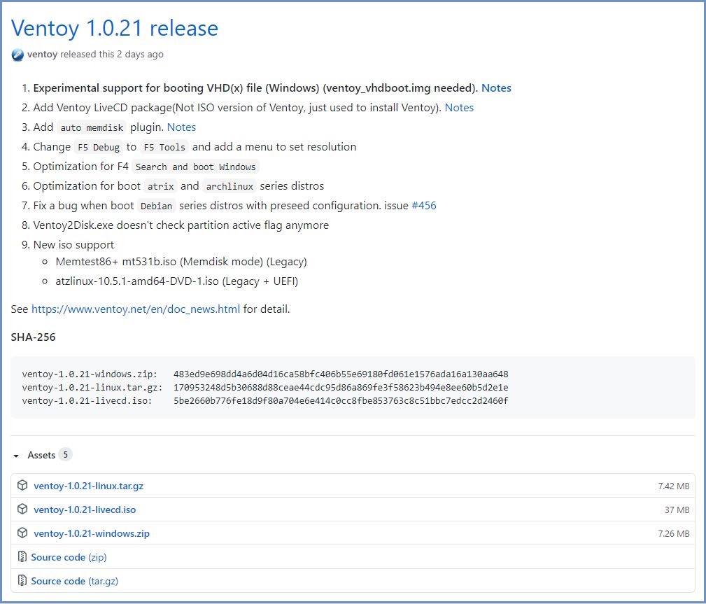Click the livecd.iso SHA-256 hash value
This screenshot has height=604, width=706.
pos(341,401)
